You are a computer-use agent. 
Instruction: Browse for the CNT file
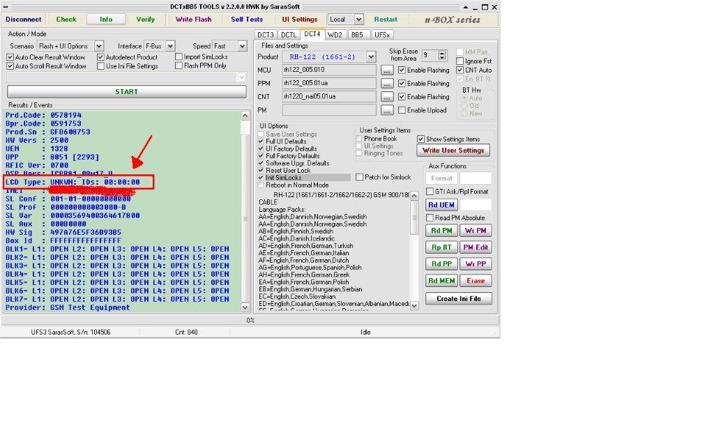pos(388,97)
